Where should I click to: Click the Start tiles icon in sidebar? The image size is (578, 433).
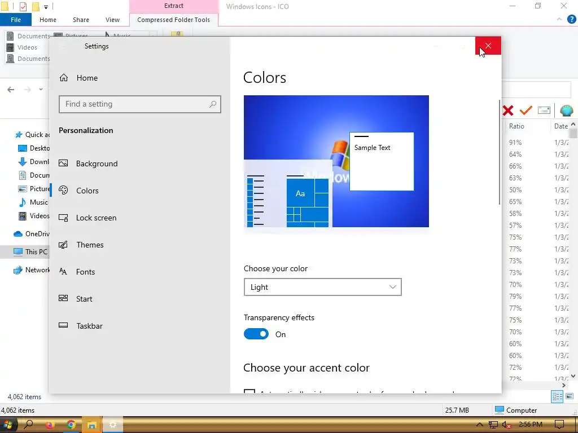pos(63,298)
